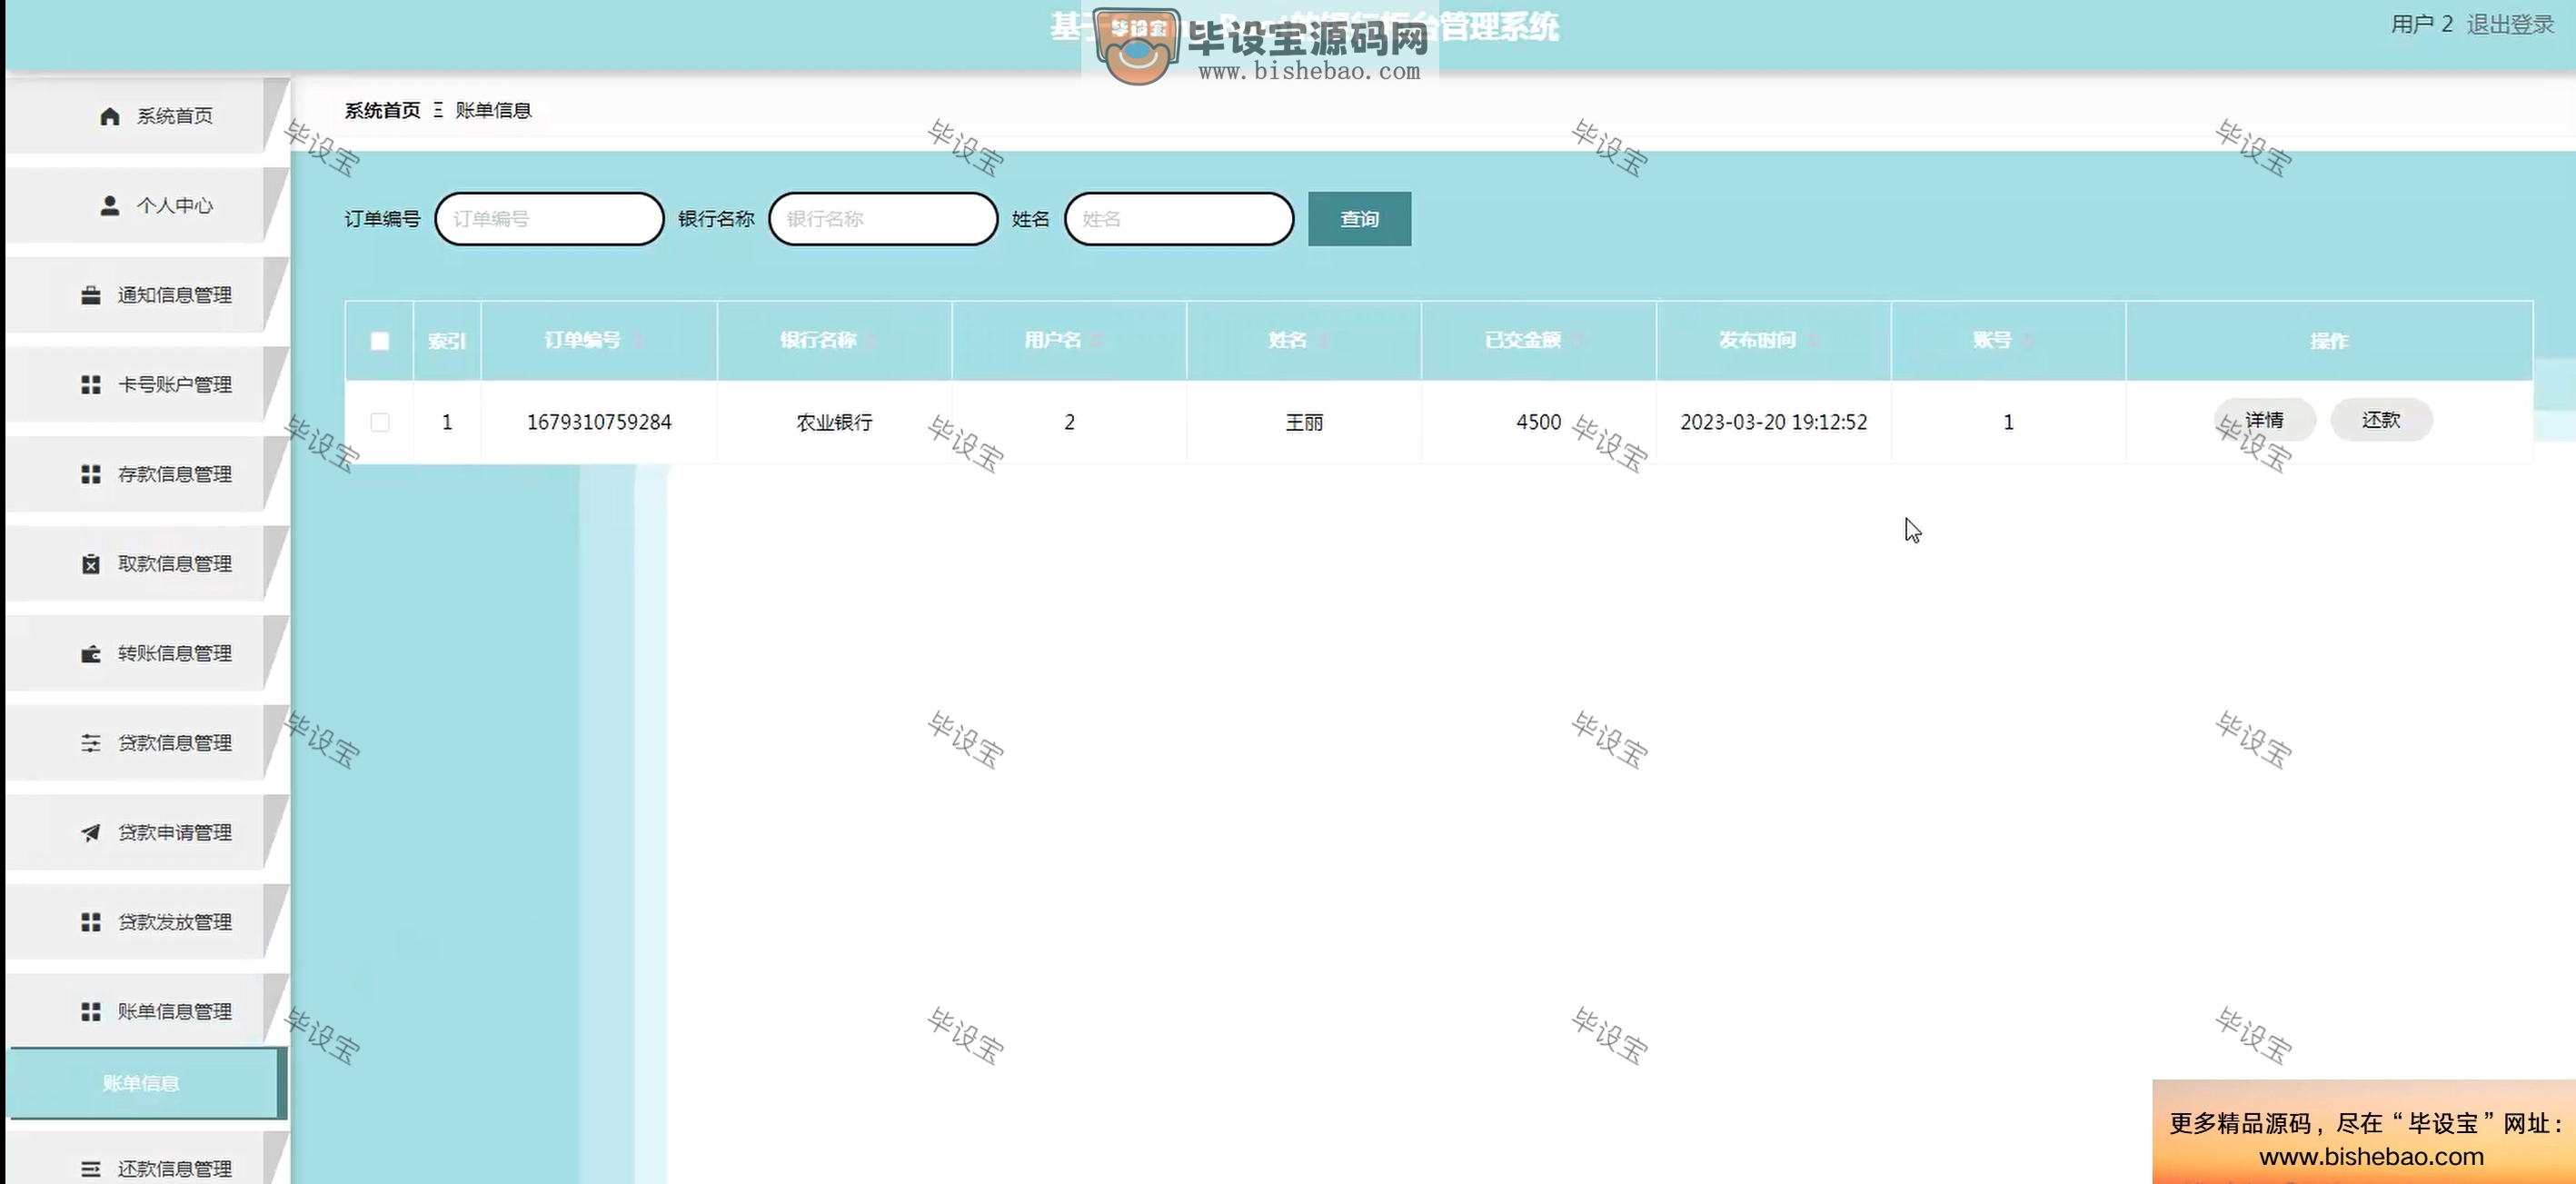The image size is (2576, 1184).
Task: Click the wallet icon for 转账信息管理
Action: (91, 653)
